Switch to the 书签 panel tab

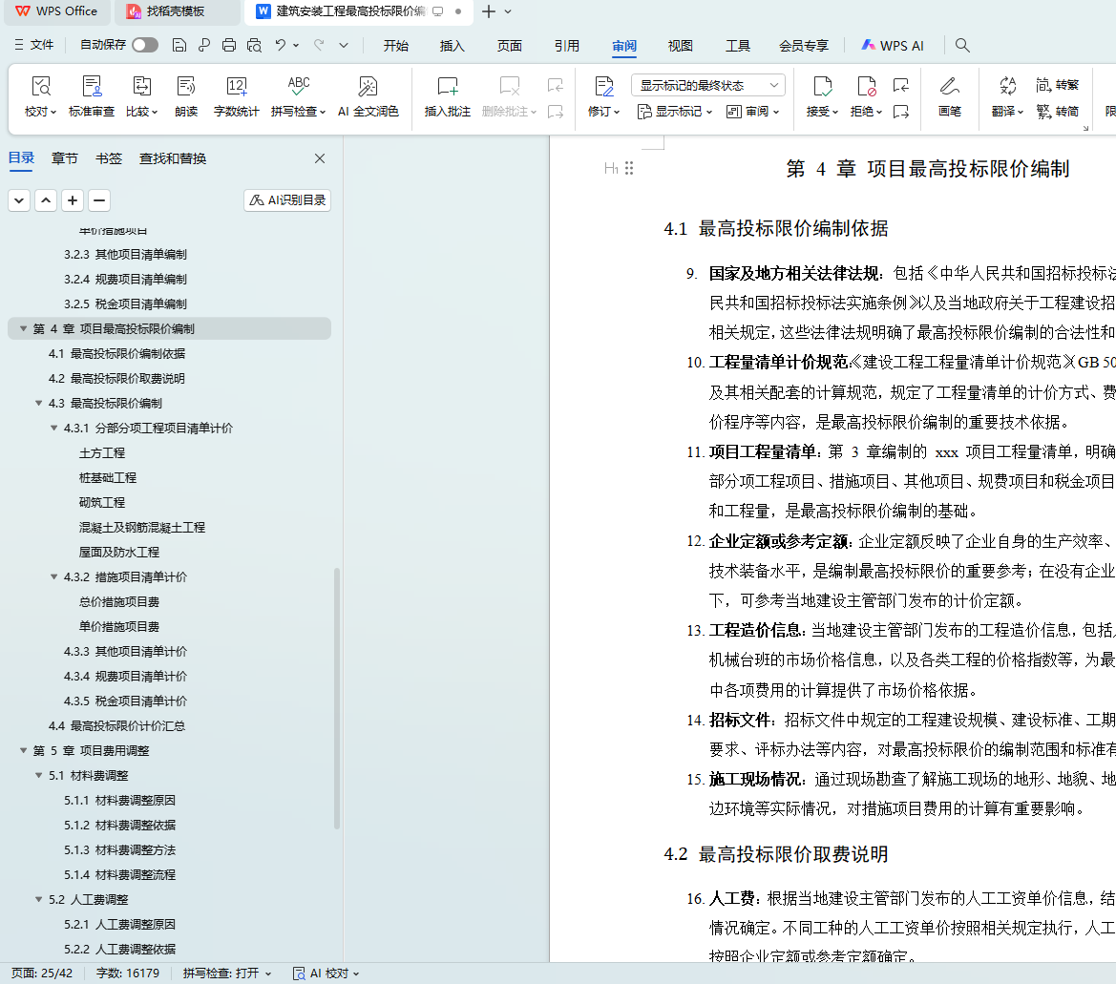(109, 158)
